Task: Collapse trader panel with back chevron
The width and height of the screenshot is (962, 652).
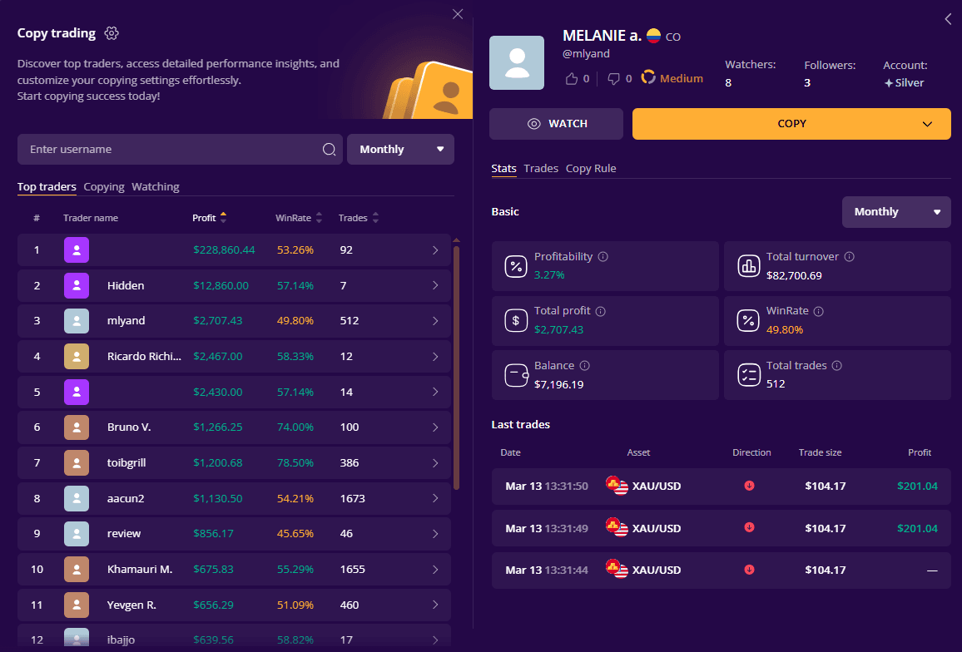Action: (949, 19)
